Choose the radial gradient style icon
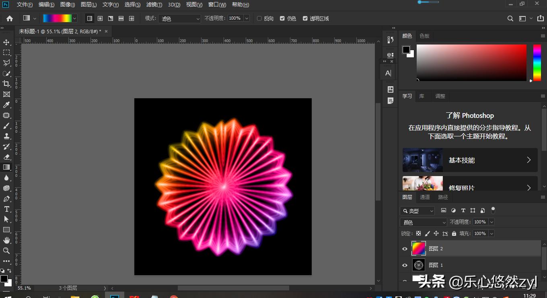Image resolution: width=547 pixels, height=298 pixels. tap(100, 18)
